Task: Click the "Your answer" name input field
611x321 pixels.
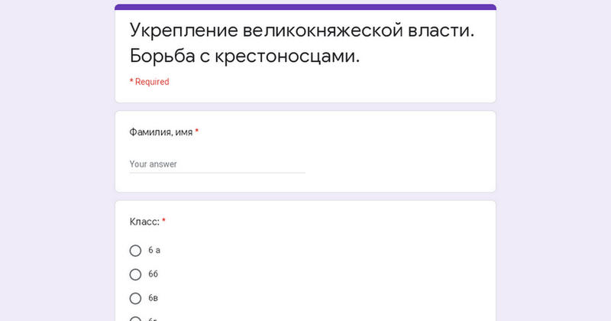Action: [x=217, y=164]
